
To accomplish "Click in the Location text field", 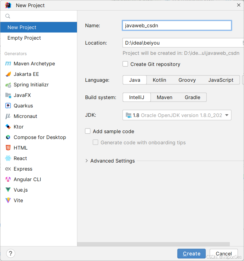I will (x=183, y=43).
